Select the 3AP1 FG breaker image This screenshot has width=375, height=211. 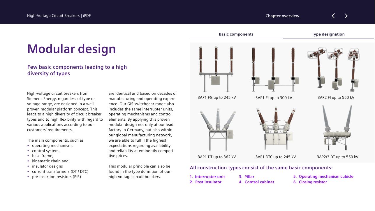[x=216, y=69]
